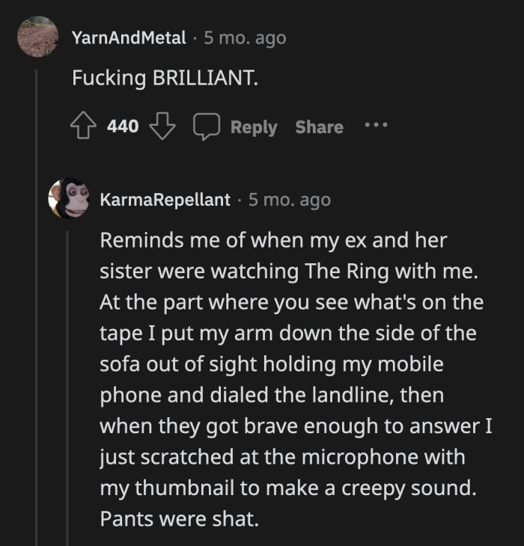Click the word "landline" in the comment
Screen dimensions: 524x546
(x=351, y=396)
